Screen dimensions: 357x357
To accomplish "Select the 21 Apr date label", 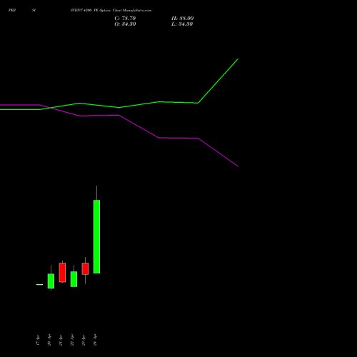I will click(x=61, y=340).
